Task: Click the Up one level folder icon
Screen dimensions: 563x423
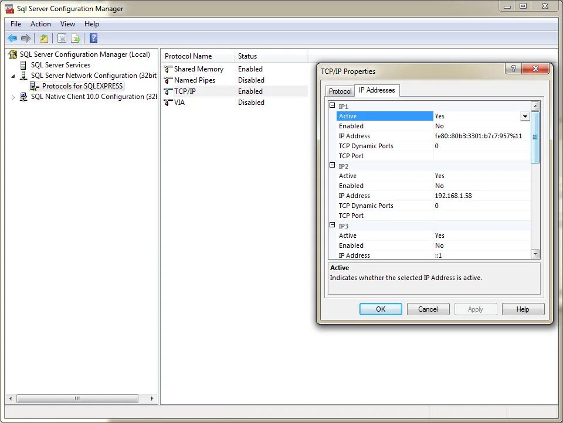Action: [44, 38]
